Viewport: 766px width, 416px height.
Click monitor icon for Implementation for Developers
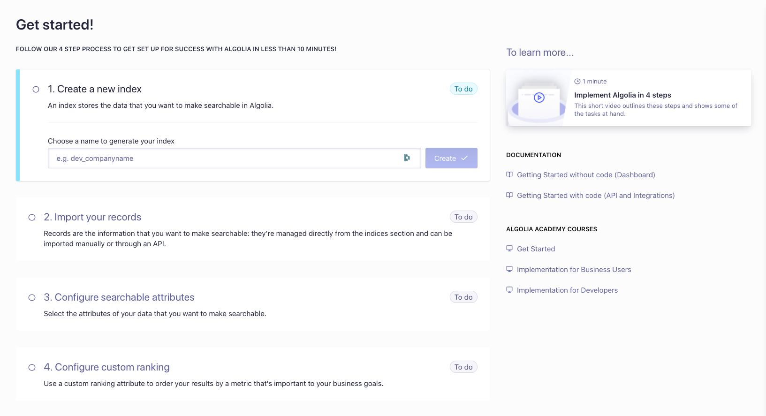pyautogui.click(x=509, y=290)
